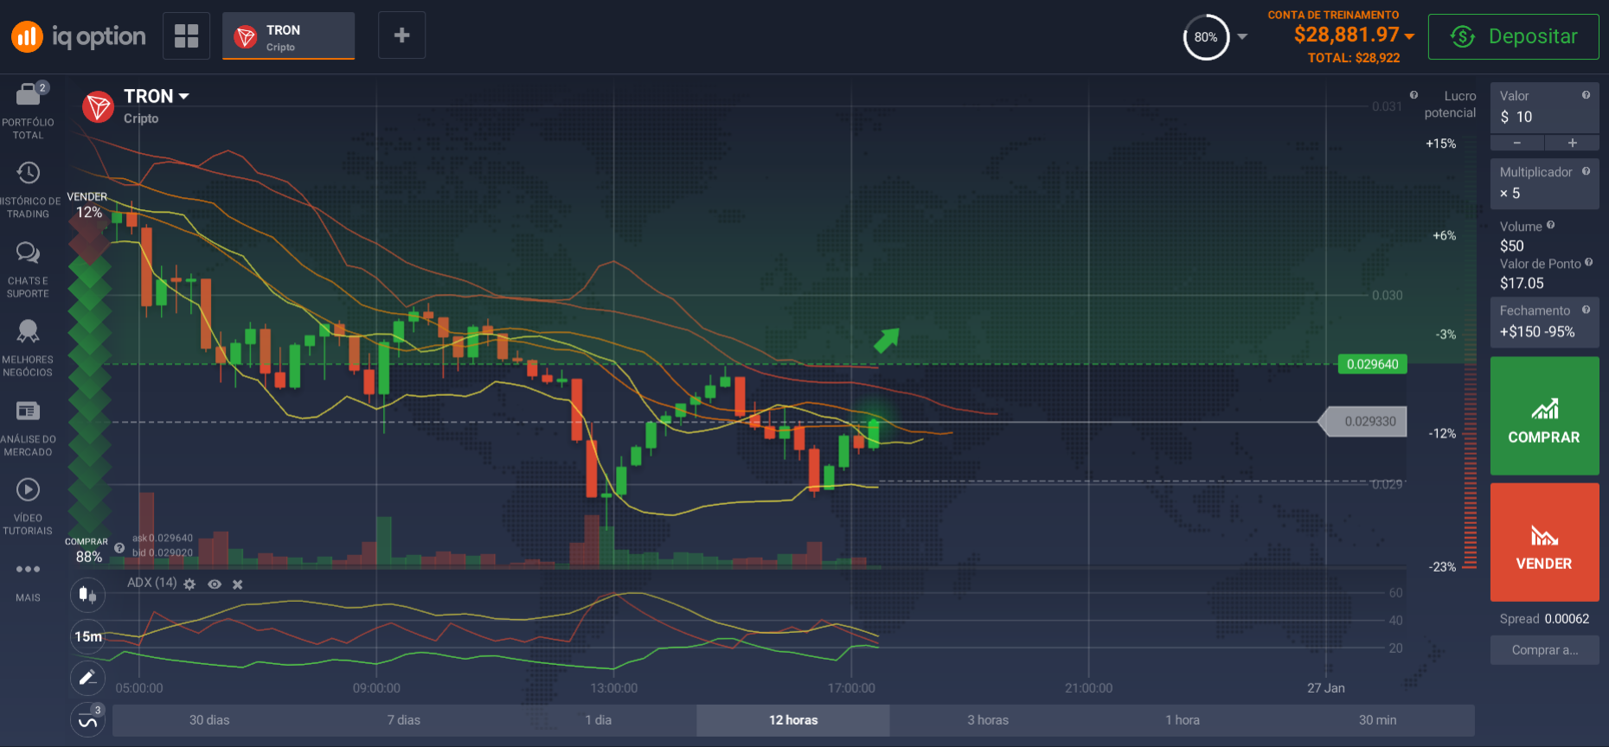Viewport: 1609px width, 747px height.
Task: Click the Valor de Ponto help icon
Action: pyautogui.click(x=1588, y=262)
